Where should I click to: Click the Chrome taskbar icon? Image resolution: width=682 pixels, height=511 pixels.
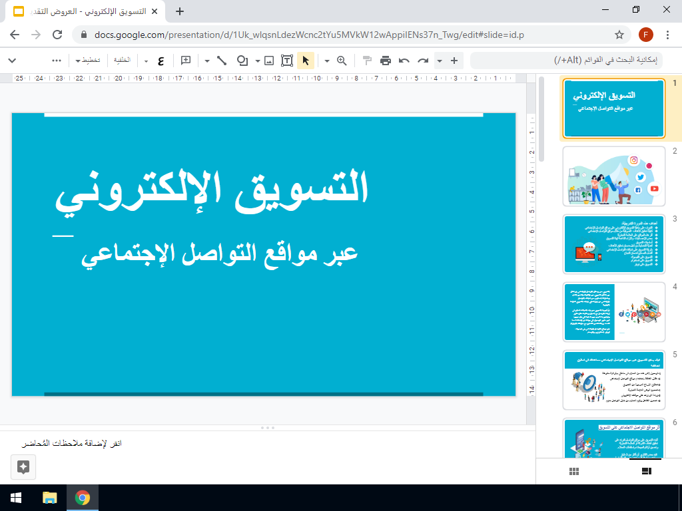[x=83, y=498]
